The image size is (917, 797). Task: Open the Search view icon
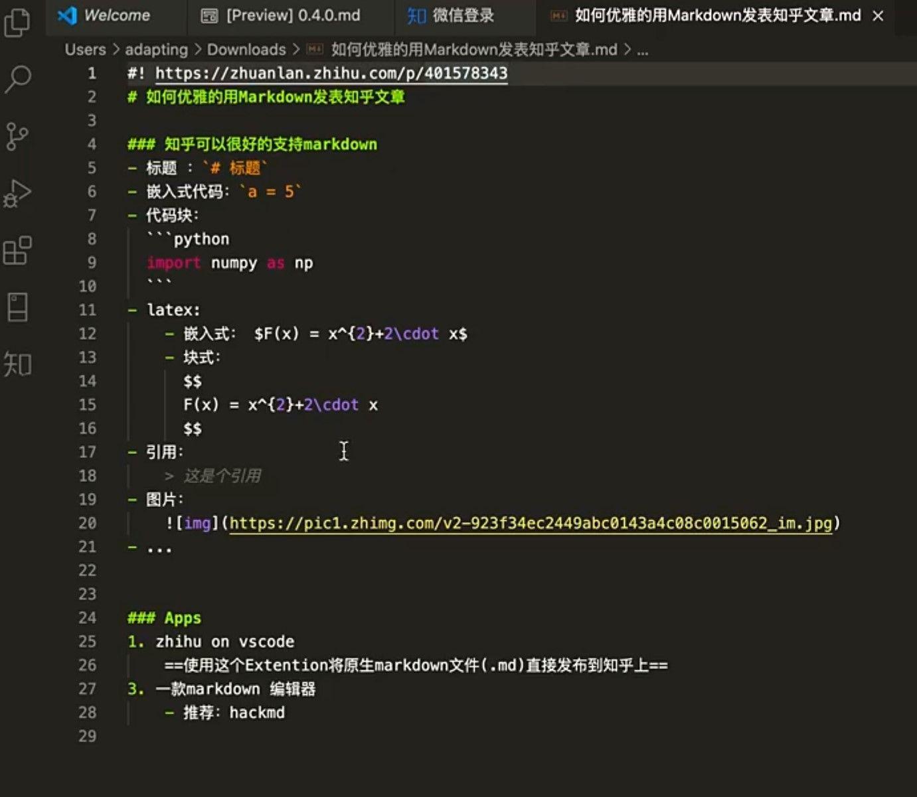pyautogui.click(x=17, y=79)
